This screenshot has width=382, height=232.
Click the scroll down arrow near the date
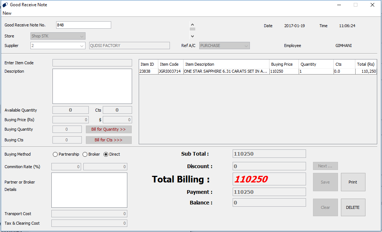[x=192, y=36]
